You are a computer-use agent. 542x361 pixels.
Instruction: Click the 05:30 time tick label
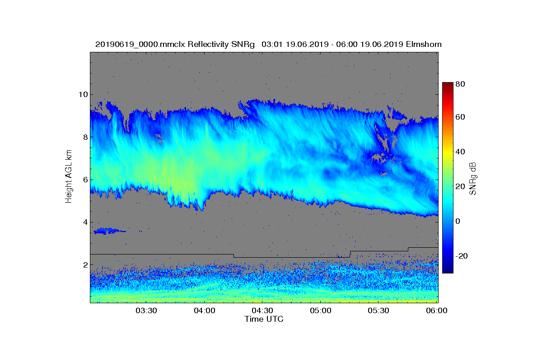pyautogui.click(x=378, y=310)
